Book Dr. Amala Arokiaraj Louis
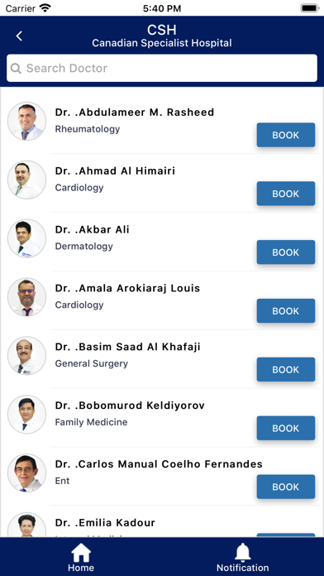324x576 pixels. [x=286, y=311]
